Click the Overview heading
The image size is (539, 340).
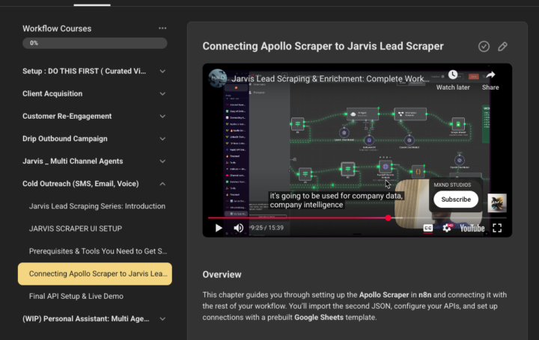tap(222, 274)
